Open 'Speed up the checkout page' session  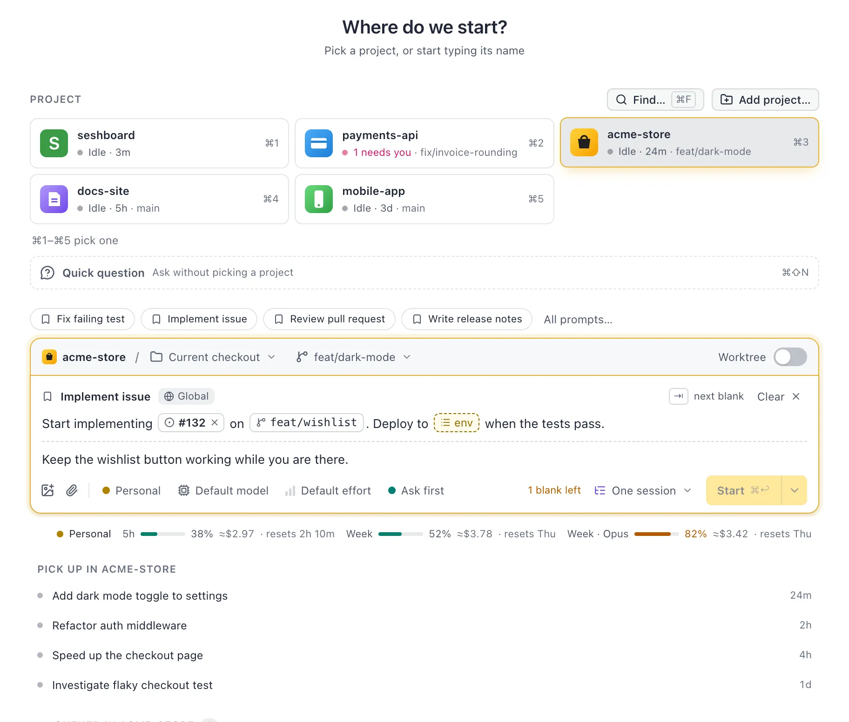424,655
